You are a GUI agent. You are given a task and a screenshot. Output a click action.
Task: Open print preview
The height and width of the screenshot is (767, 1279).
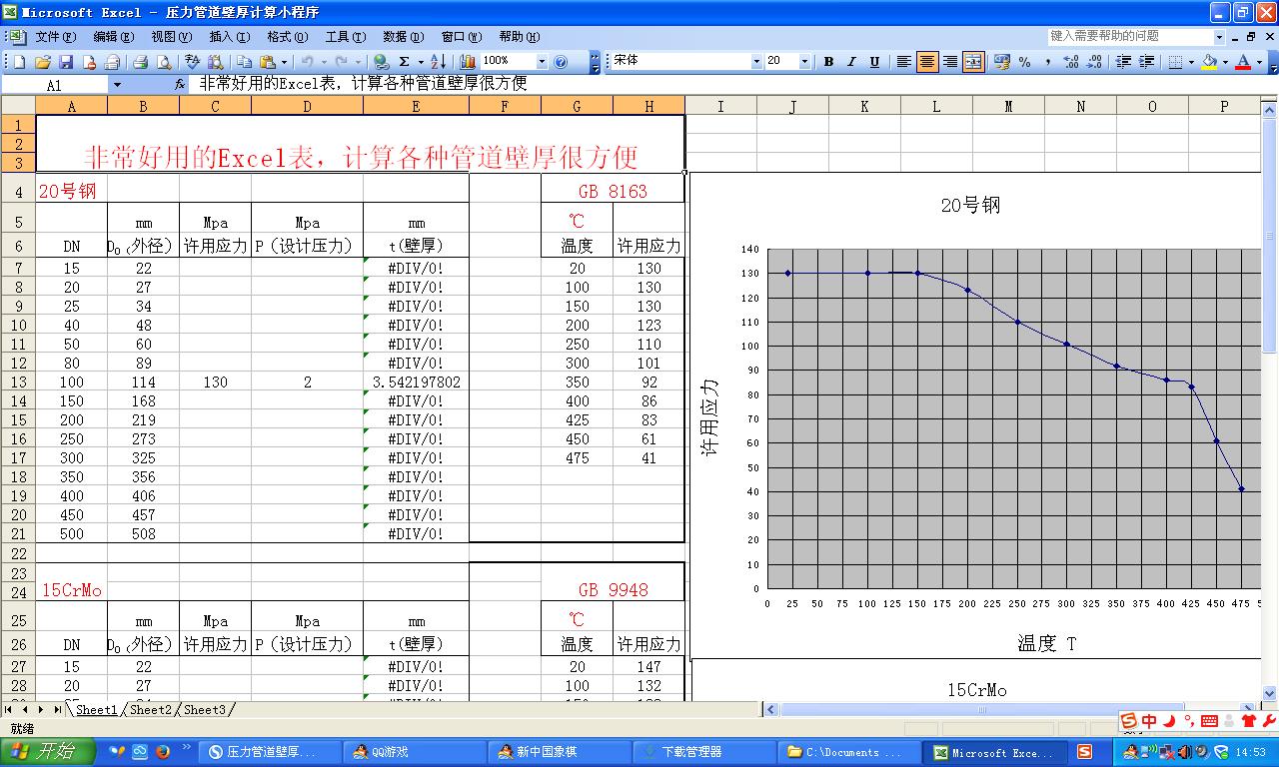coord(163,62)
